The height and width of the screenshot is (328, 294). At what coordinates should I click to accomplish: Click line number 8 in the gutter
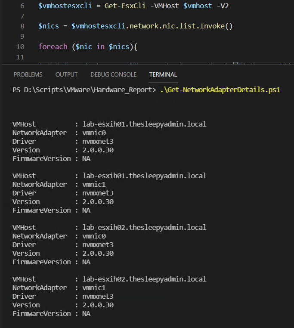tap(22, 26)
